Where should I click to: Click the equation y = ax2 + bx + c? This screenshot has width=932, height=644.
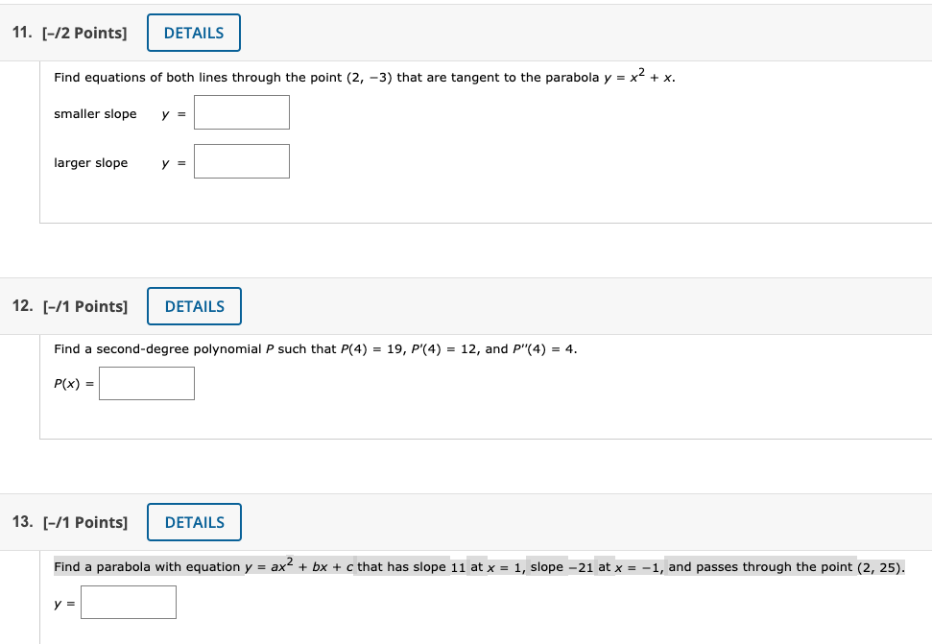(x=297, y=566)
